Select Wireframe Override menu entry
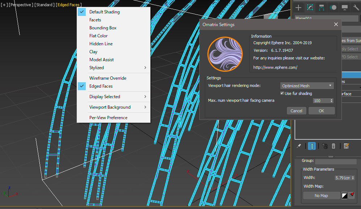This screenshot has width=361, height=209. 108,78
